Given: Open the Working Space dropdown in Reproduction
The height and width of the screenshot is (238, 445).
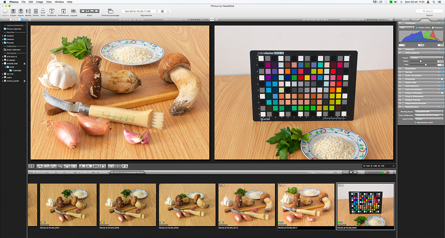Looking at the screenshot, I should 428,111.
